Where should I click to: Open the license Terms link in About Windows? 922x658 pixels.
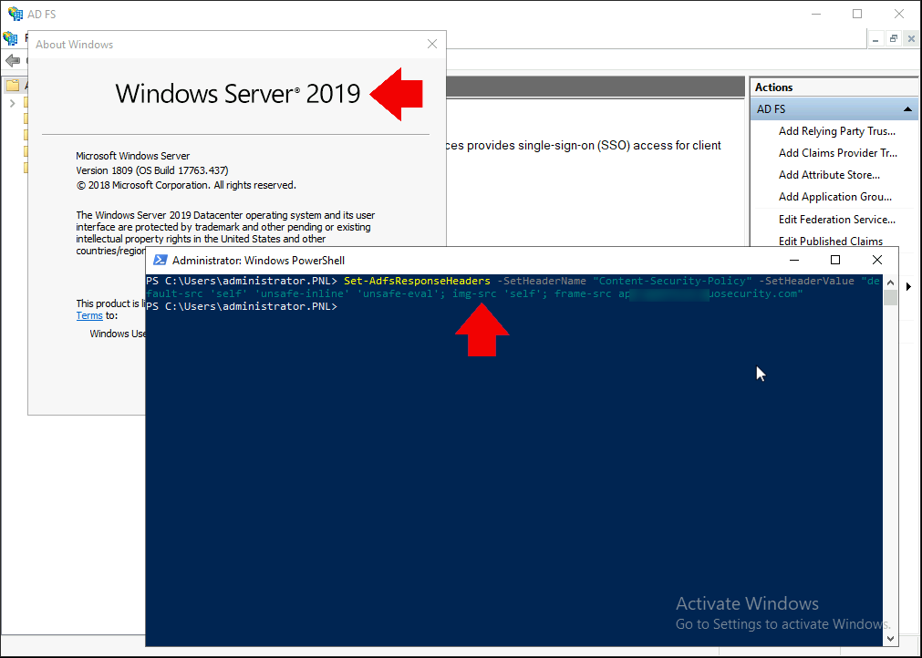coord(89,315)
